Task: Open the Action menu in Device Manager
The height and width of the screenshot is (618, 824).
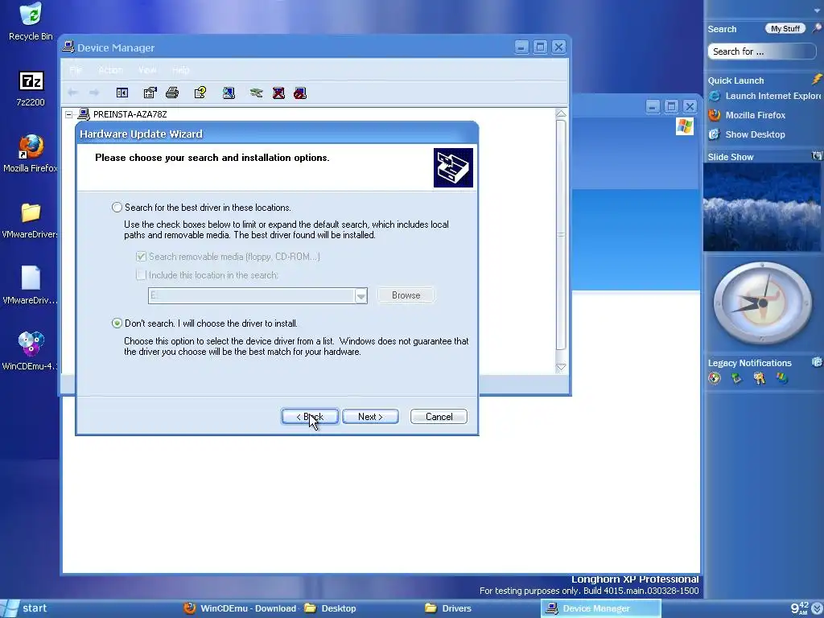Action: [110, 70]
